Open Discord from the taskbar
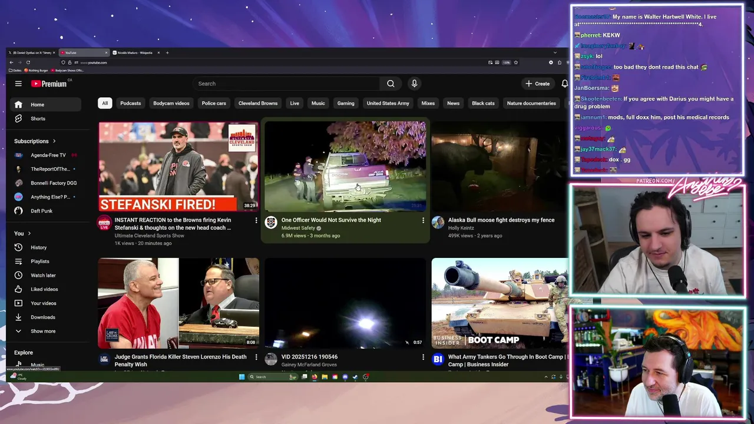Image resolution: width=754 pixels, height=424 pixels. 345,377
